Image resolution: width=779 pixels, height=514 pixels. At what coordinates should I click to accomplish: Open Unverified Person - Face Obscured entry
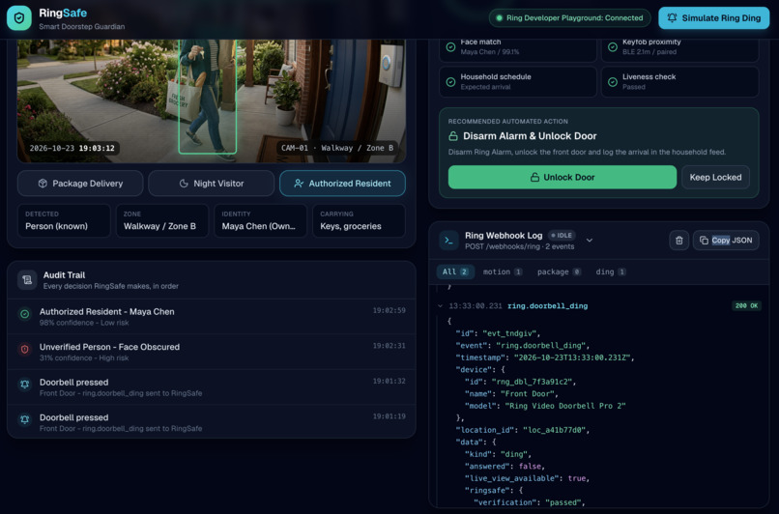tap(211, 352)
